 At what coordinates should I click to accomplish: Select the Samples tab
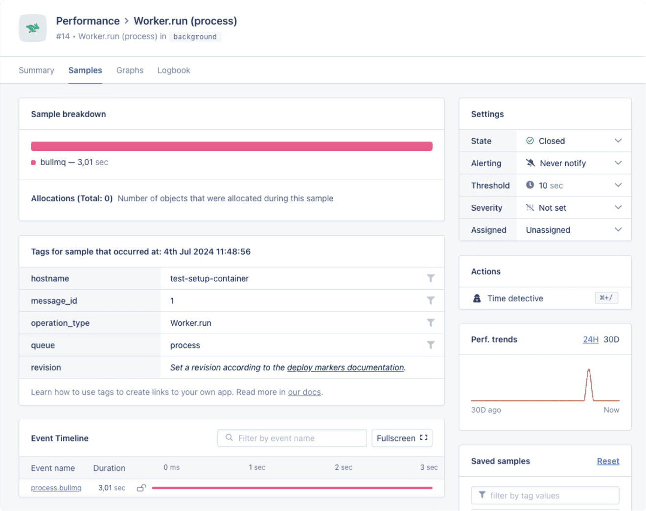85,70
